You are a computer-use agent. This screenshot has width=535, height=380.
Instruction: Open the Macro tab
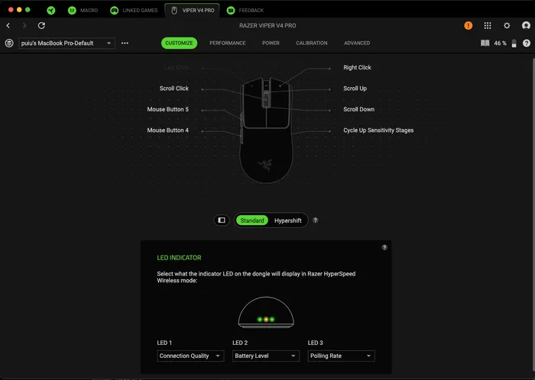(x=83, y=10)
